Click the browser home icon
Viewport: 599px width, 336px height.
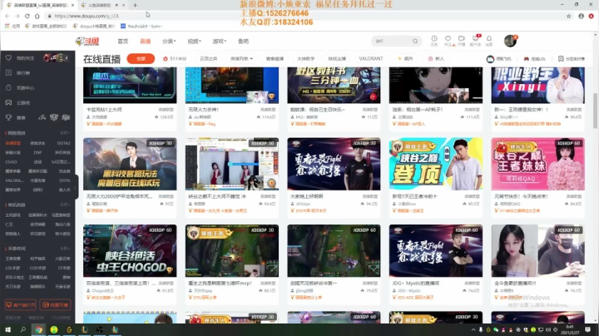coord(37,16)
